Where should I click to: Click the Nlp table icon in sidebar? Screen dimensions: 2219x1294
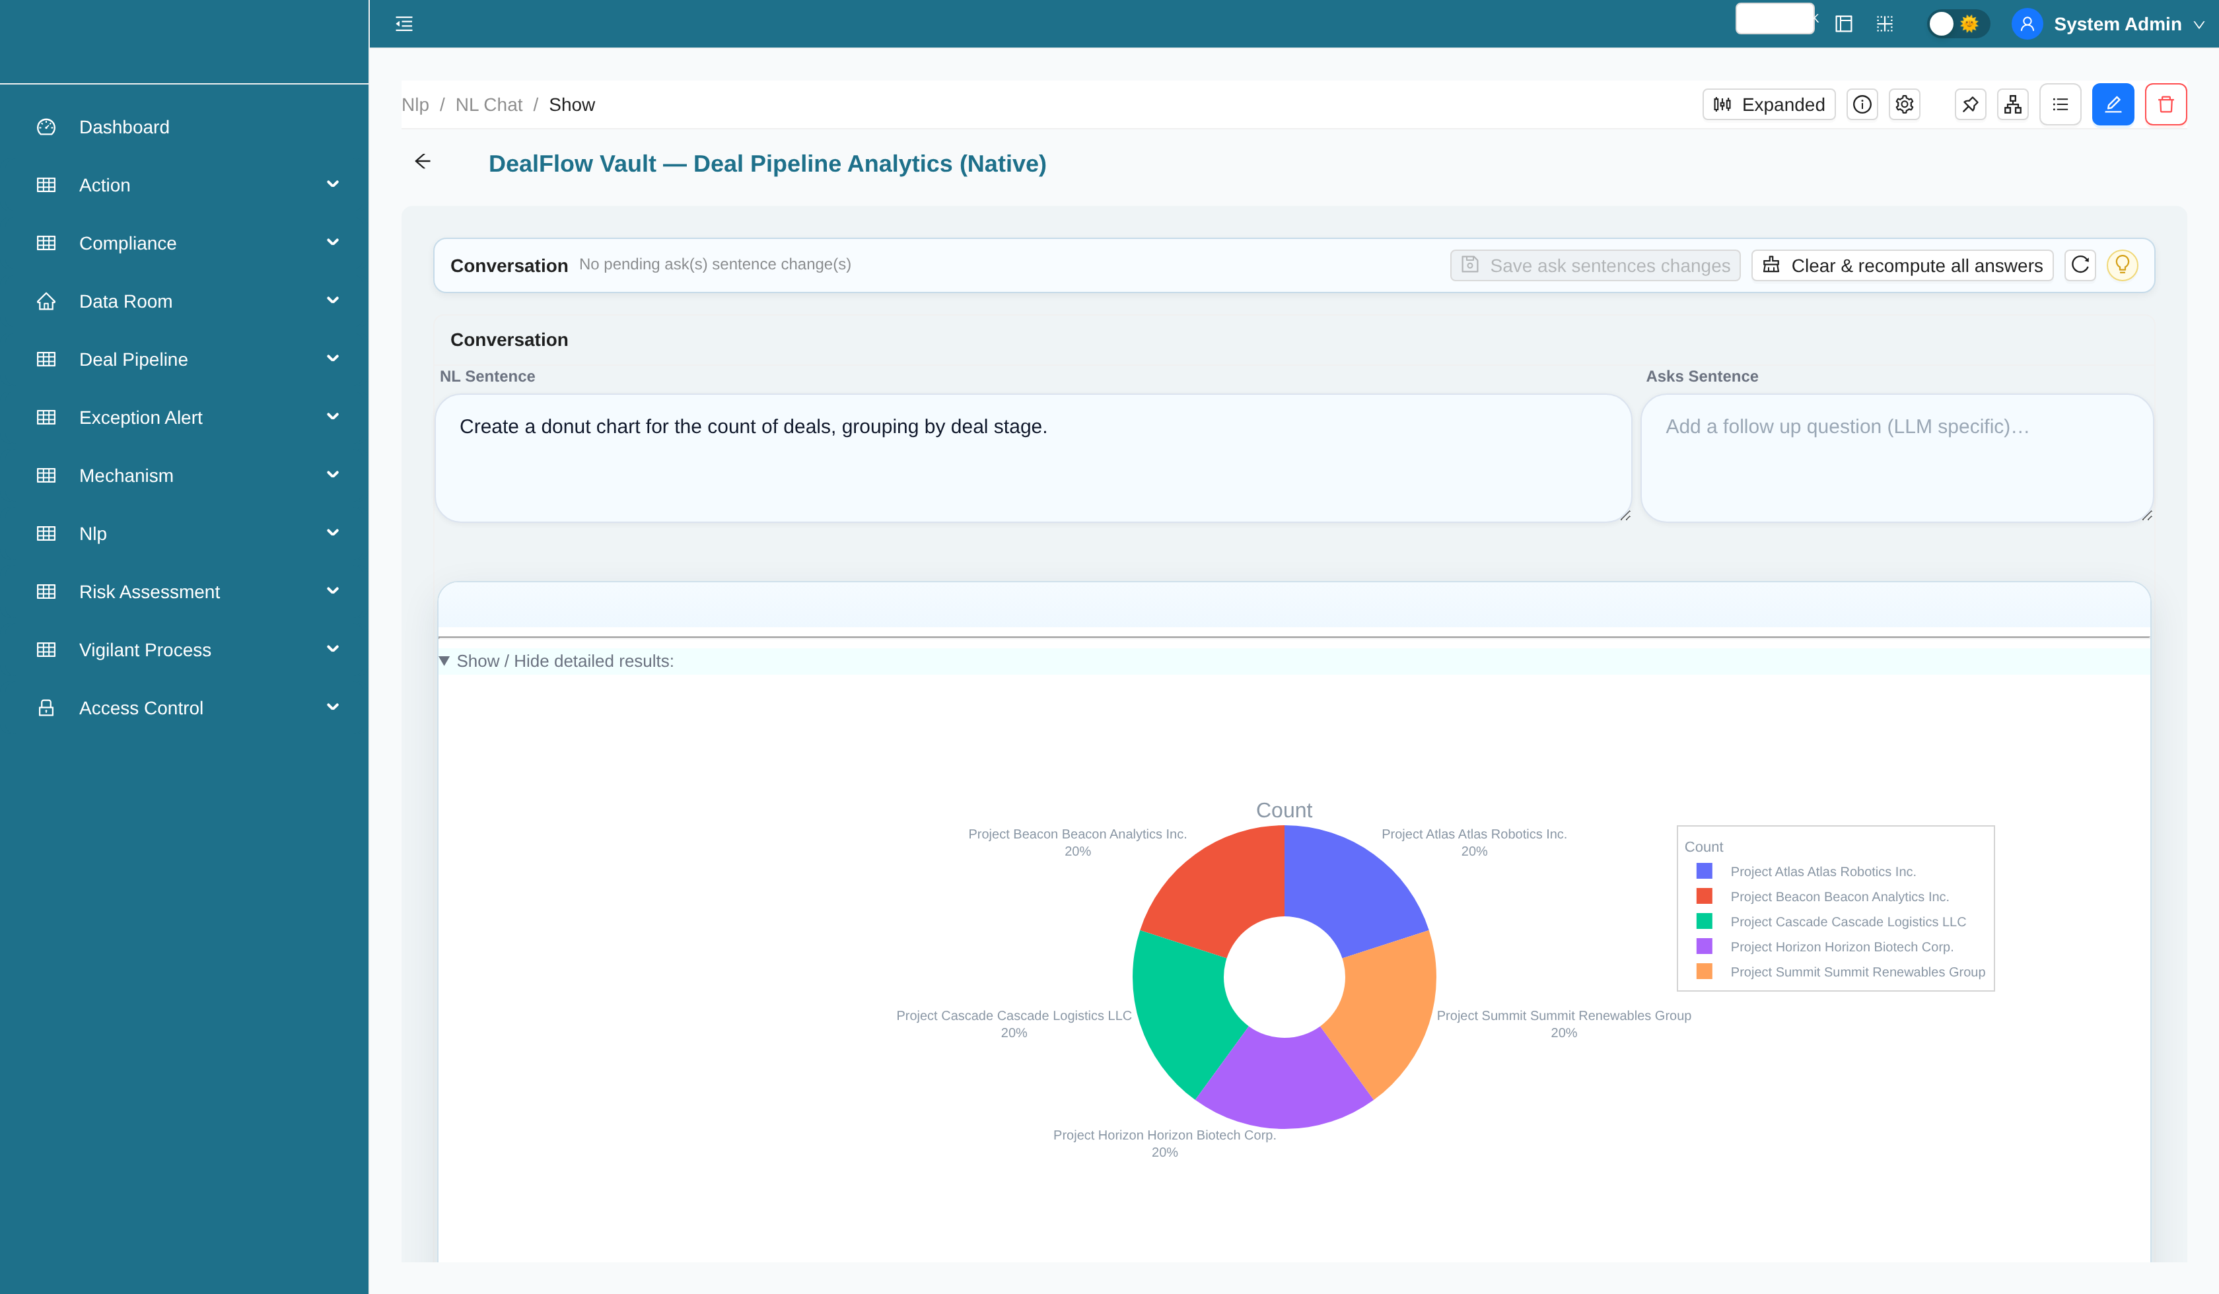[46, 533]
